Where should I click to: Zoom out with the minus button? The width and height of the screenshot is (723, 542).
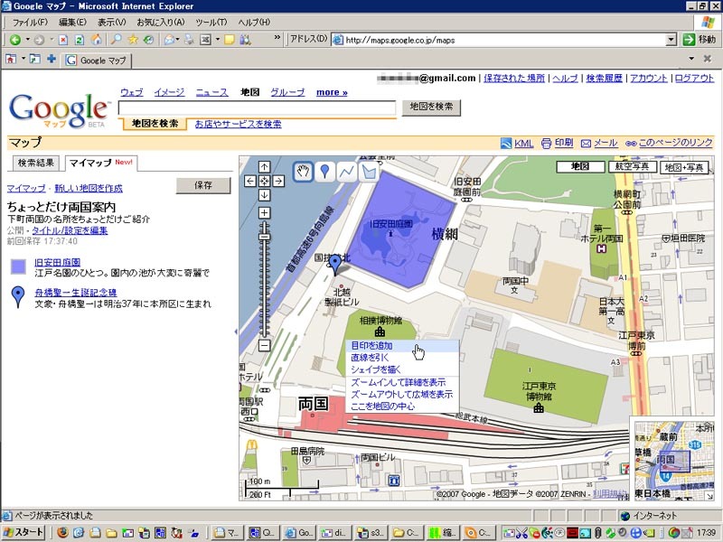click(264, 345)
